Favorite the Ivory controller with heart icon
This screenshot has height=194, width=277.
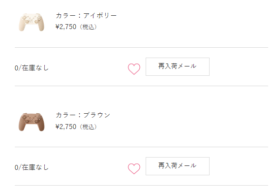pos(134,69)
